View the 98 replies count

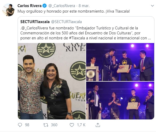click(27, 125)
